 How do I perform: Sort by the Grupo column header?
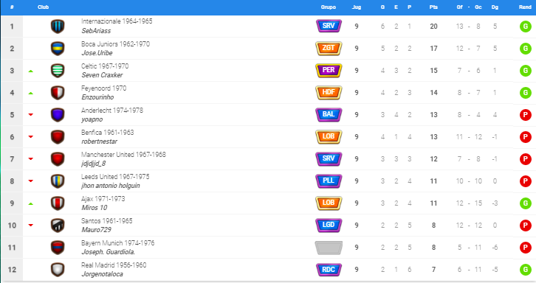point(328,7)
